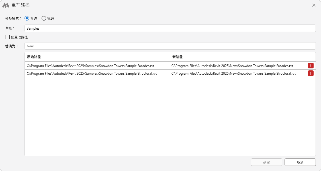Enable the 仅更改路径 checkbox
The width and height of the screenshot is (321, 171).
7,37
